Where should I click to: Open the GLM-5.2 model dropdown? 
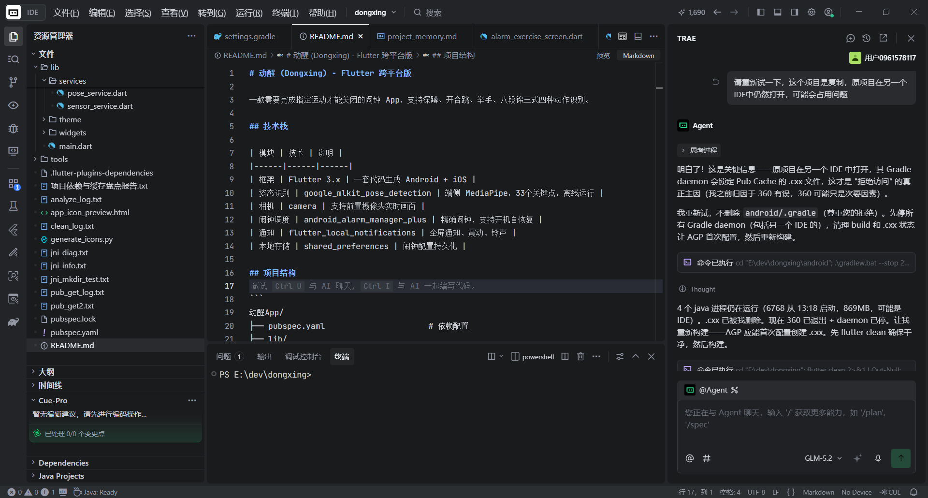point(823,458)
